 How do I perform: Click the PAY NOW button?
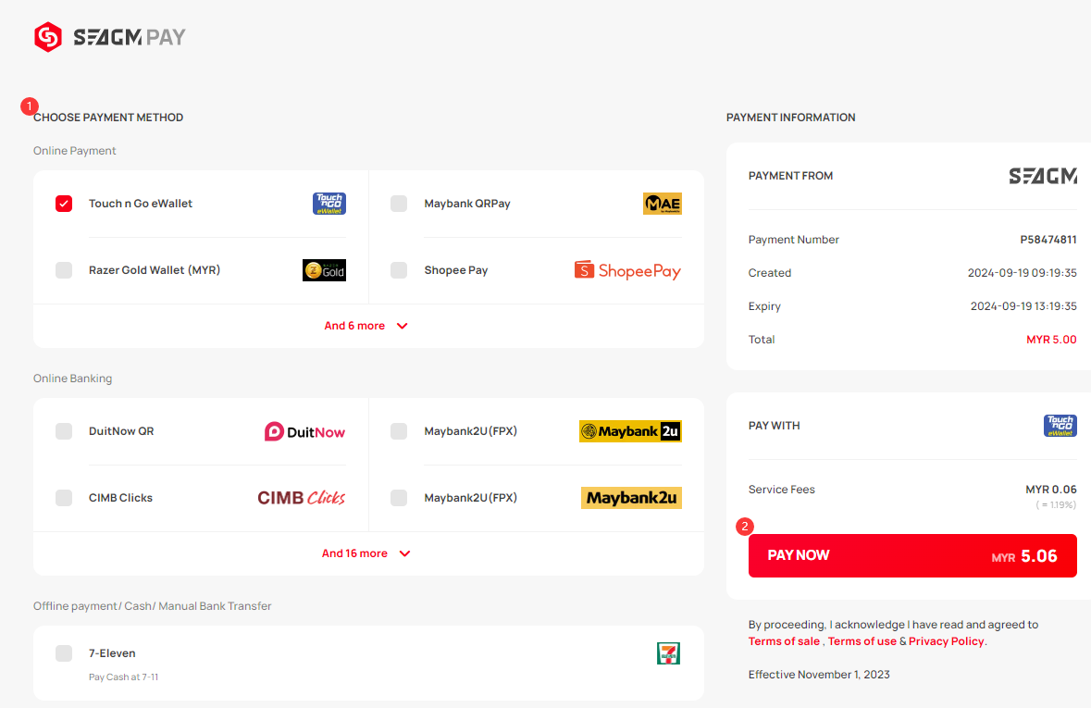point(912,555)
